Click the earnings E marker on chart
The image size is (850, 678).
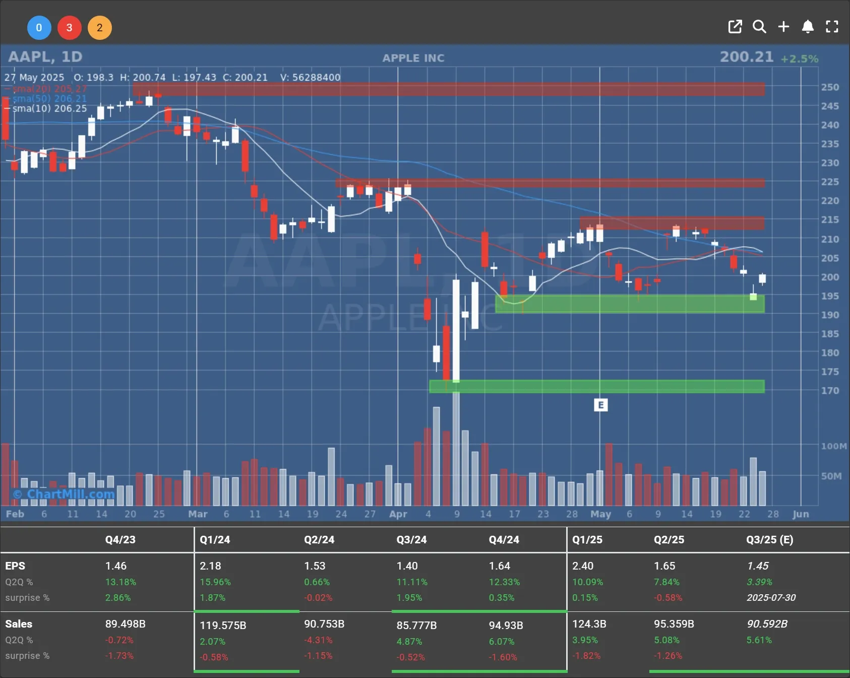[600, 405]
